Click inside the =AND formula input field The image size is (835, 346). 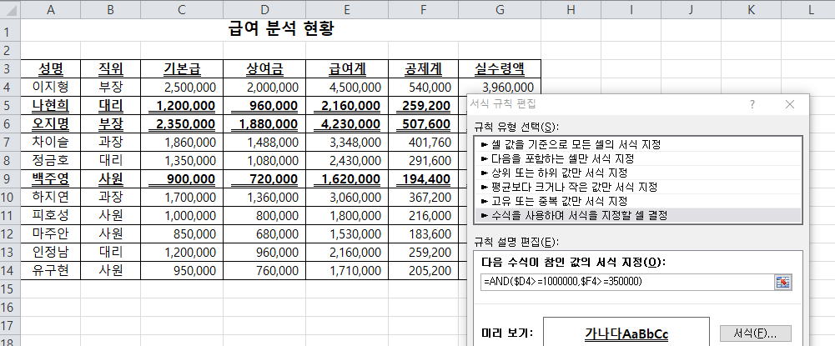[x=626, y=282]
